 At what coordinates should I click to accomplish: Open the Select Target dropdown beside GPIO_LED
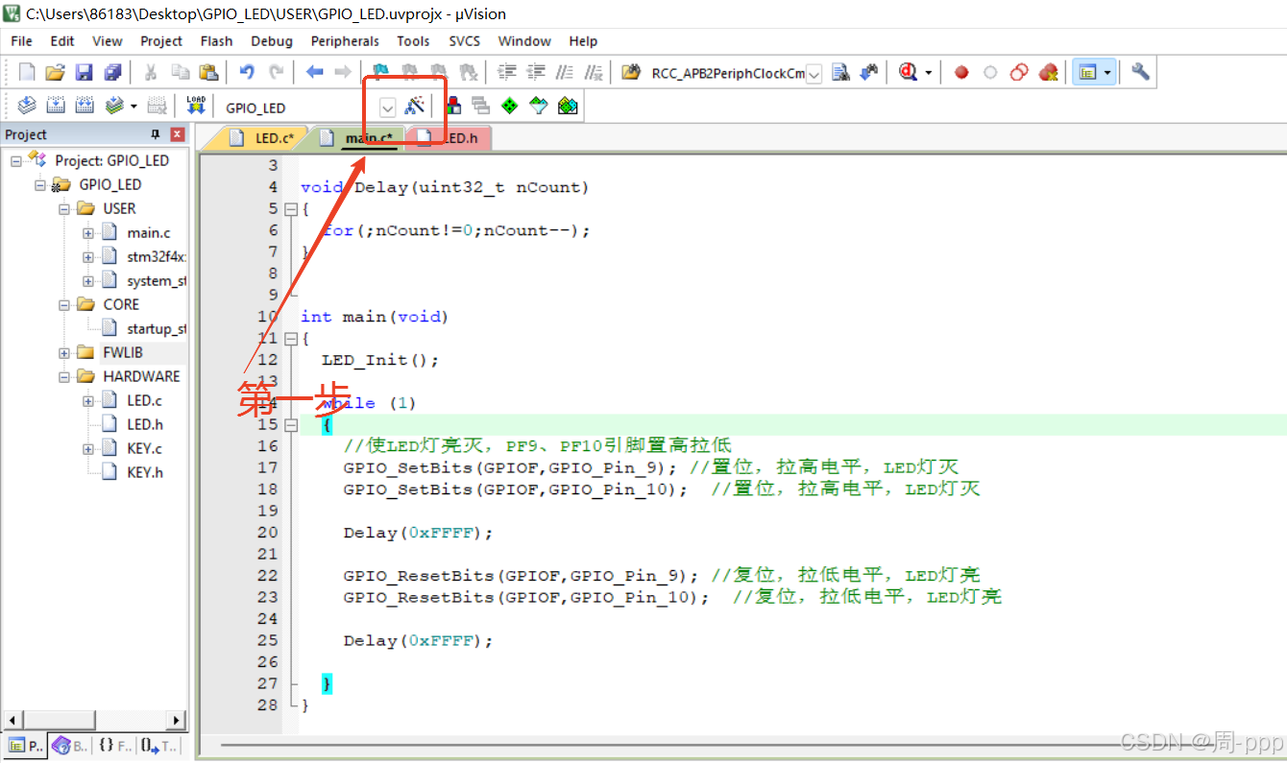pos(389,107)
